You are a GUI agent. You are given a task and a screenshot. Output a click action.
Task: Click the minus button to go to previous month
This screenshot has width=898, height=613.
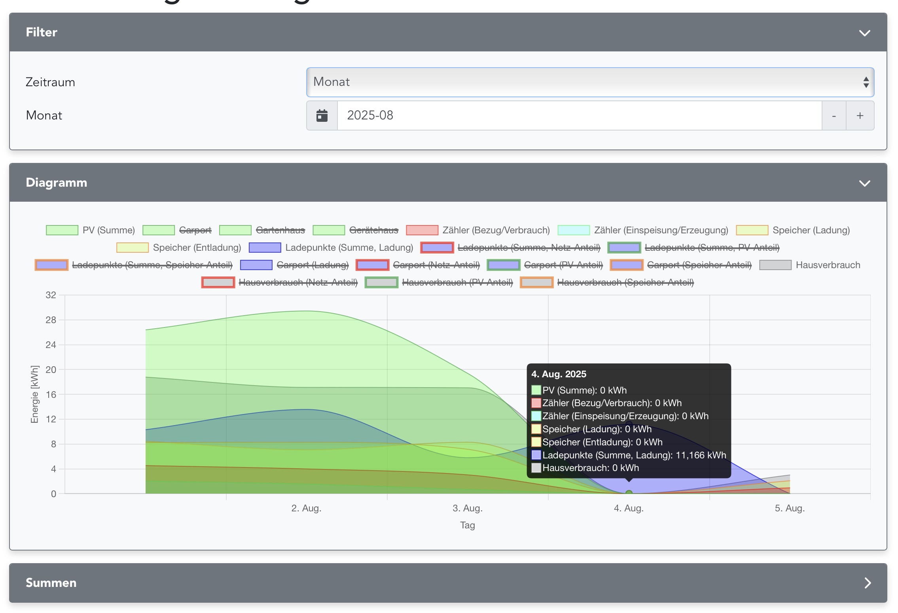[834, 115]
